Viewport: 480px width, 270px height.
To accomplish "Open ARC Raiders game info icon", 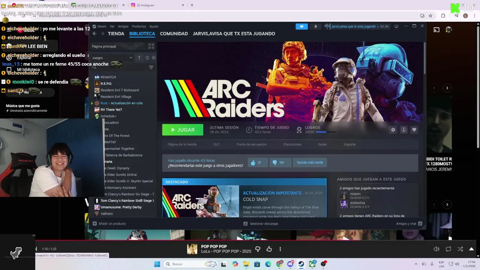I will pyautogui.click(x=403, y=130).
